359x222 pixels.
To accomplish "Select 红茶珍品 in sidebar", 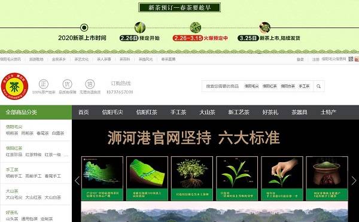I will pyautogui.click(x=14, y=155).
